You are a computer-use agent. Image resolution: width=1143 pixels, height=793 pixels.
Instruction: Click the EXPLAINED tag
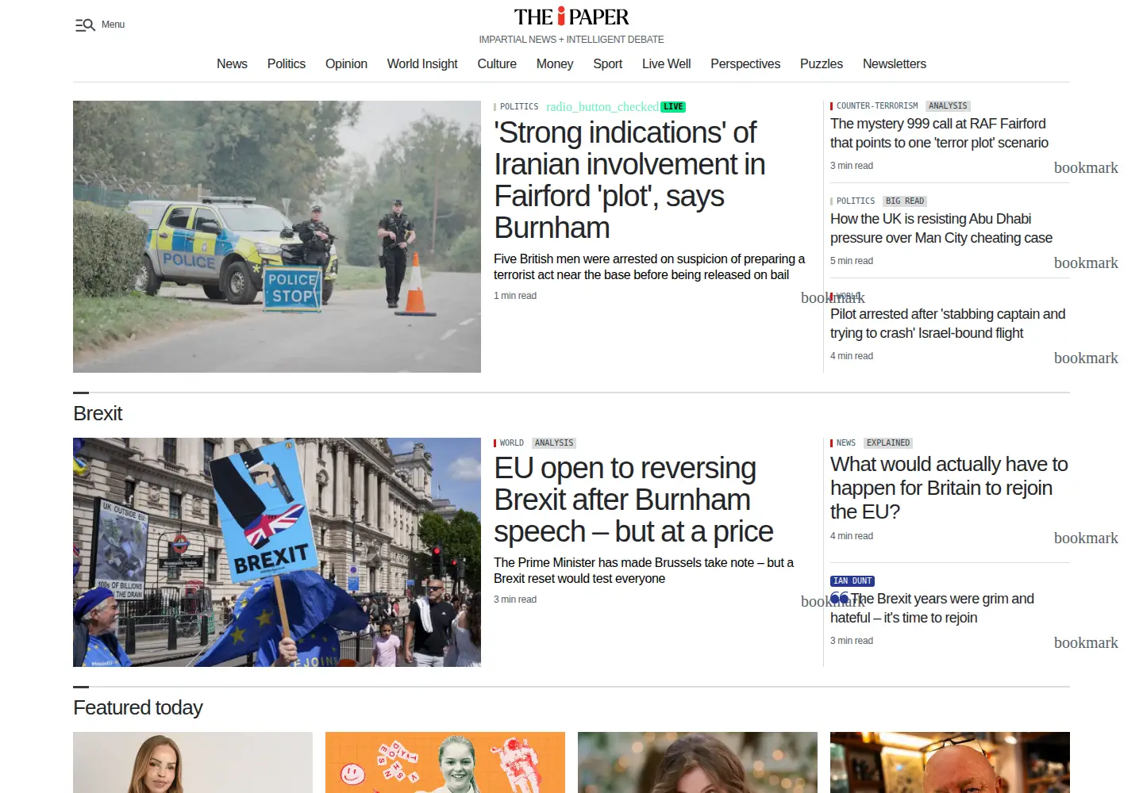click(x=888, y=442)
